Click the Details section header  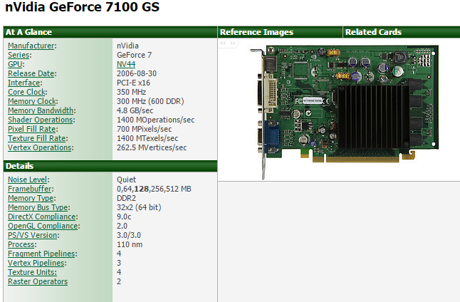pos(110,166)
